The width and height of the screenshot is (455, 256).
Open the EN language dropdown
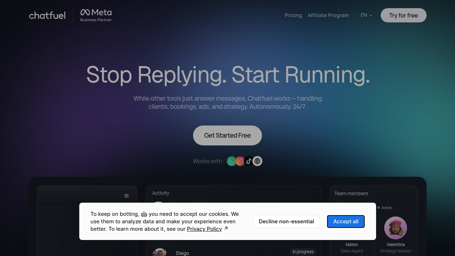pyautogui.click(x=366, y=15)
